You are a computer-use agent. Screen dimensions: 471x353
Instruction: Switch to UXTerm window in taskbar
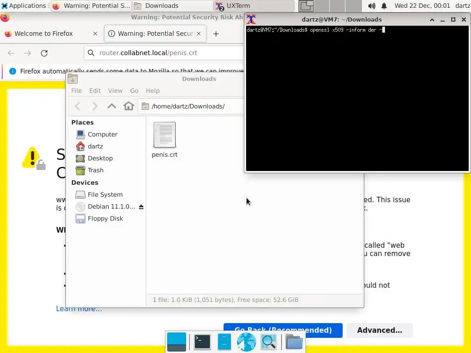[x=254, y=6]
